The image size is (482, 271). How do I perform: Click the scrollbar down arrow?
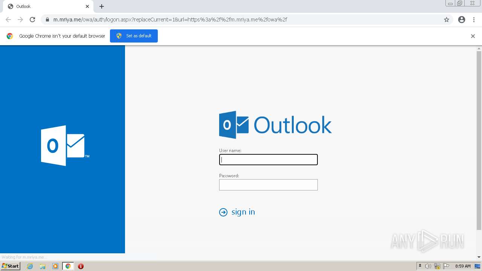(x=479, y=257)
